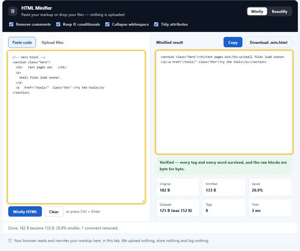Screen dimensions: 300x251
Task: Click the 'nothing is uploaded' subtitle text
Action: (x=73, y=15)
